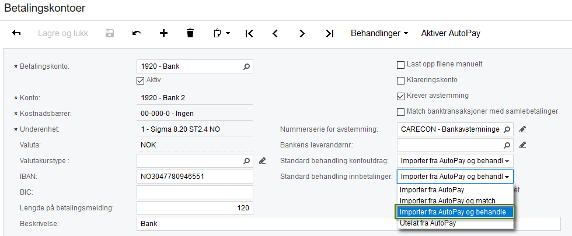Click search icon in Bankens leverandørnr. field

coord(507,145)
